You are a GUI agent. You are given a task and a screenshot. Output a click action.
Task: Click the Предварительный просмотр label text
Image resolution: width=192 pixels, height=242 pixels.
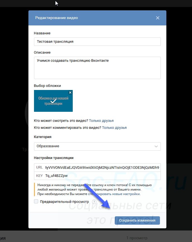click(64, 202)
